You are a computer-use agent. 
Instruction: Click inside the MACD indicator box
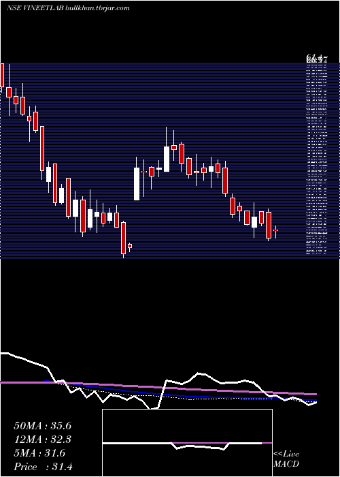click(x=187, y=443)
